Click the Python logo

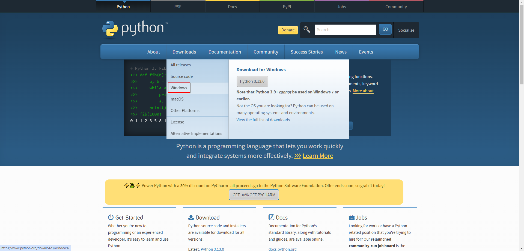click(135, 29)
